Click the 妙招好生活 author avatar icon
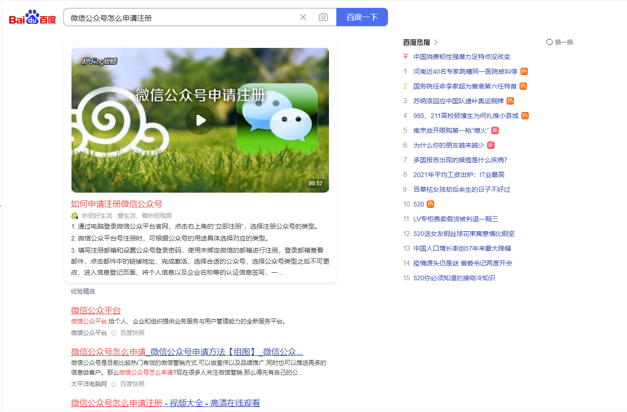The height and width of the screenshot is (412, 627). point(75,216)
